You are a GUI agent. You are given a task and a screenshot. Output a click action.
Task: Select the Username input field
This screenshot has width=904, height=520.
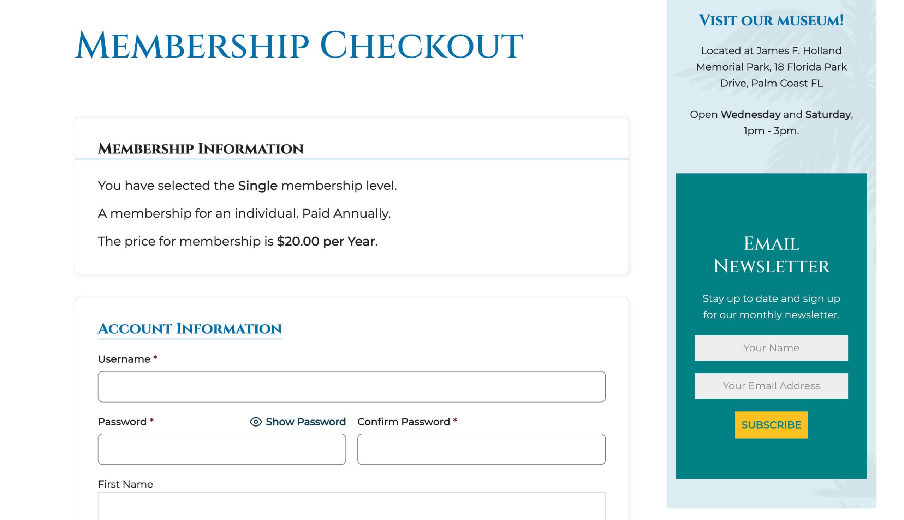(351, 386)
